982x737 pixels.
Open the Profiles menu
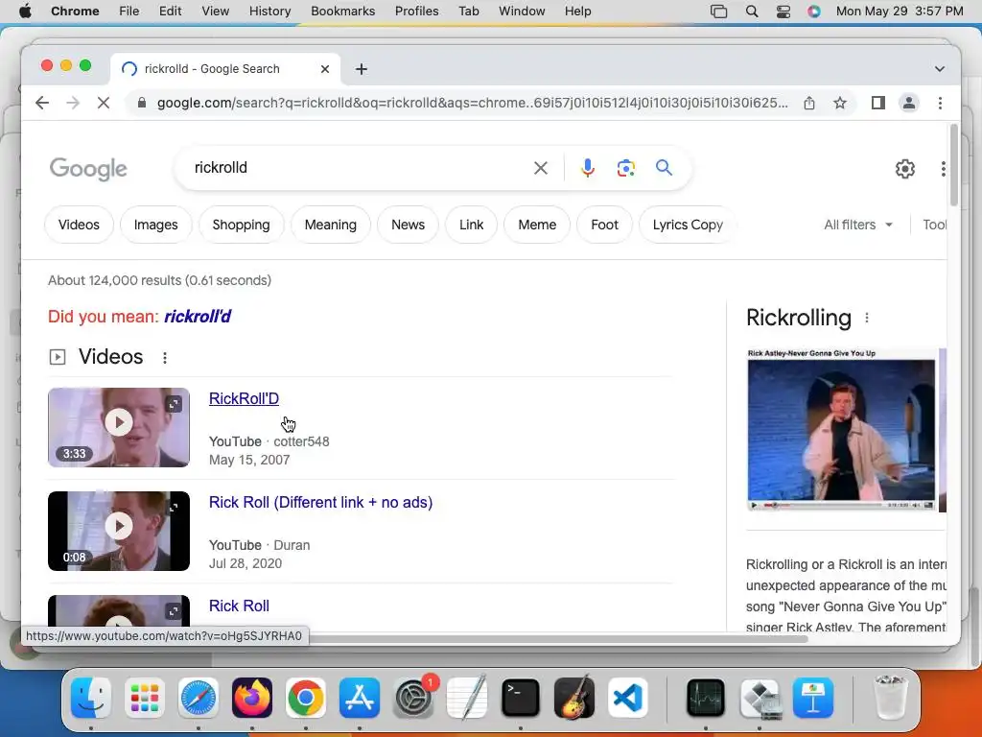click(416, 12)
